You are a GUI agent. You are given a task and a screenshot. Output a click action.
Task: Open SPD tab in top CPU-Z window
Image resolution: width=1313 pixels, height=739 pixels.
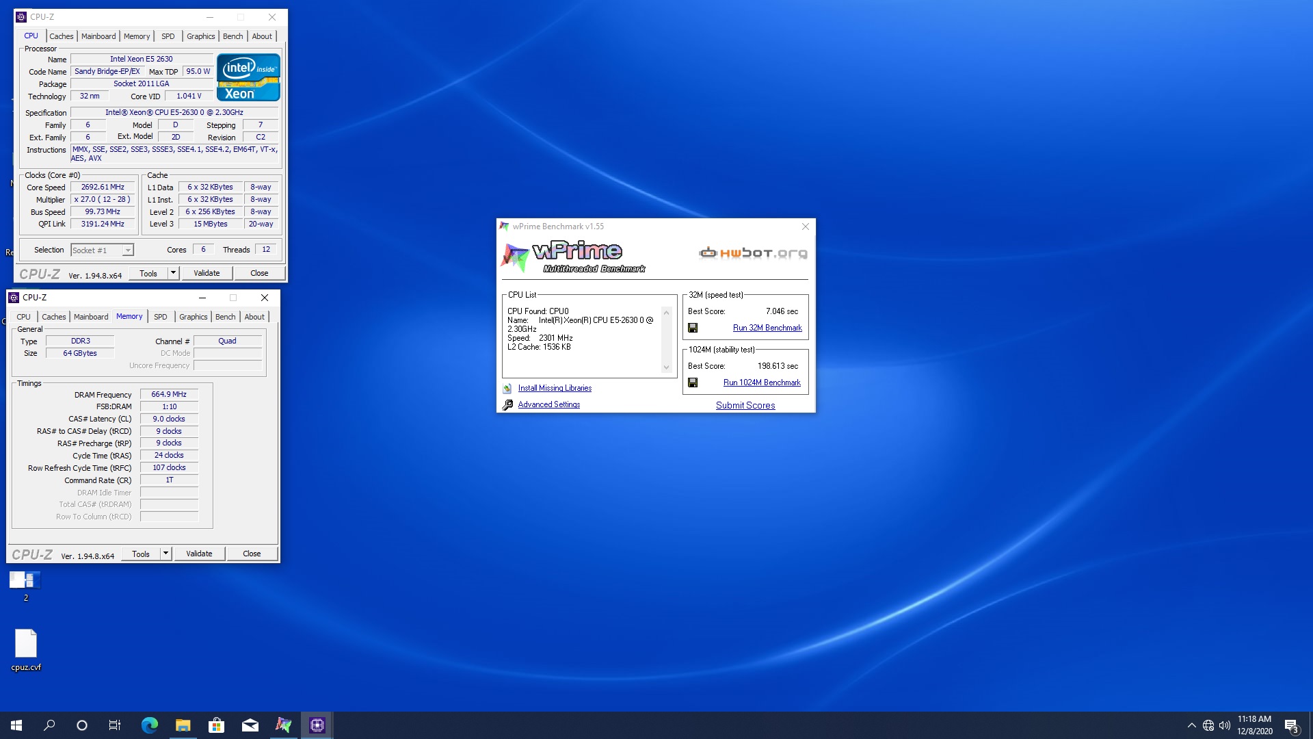(168, 36)
